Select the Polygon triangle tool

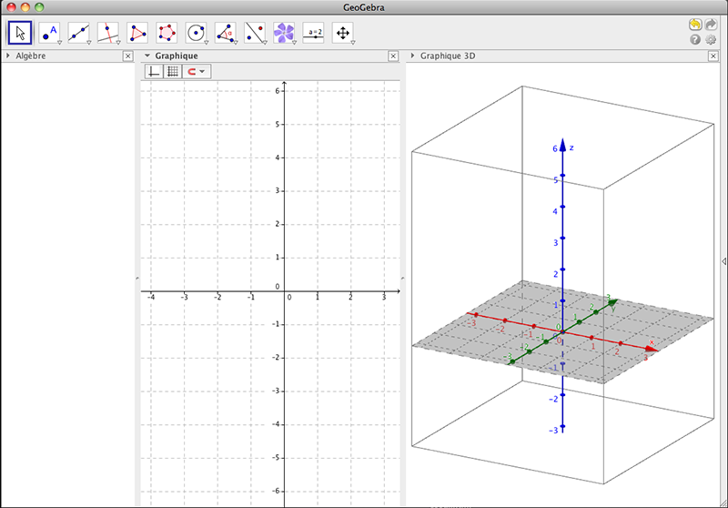(137, 33)
